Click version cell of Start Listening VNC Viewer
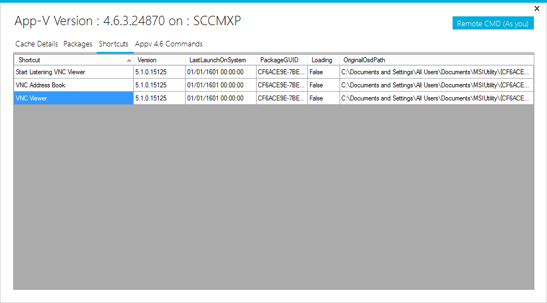Viewport: 547px width, 303px height. [159, 72]
